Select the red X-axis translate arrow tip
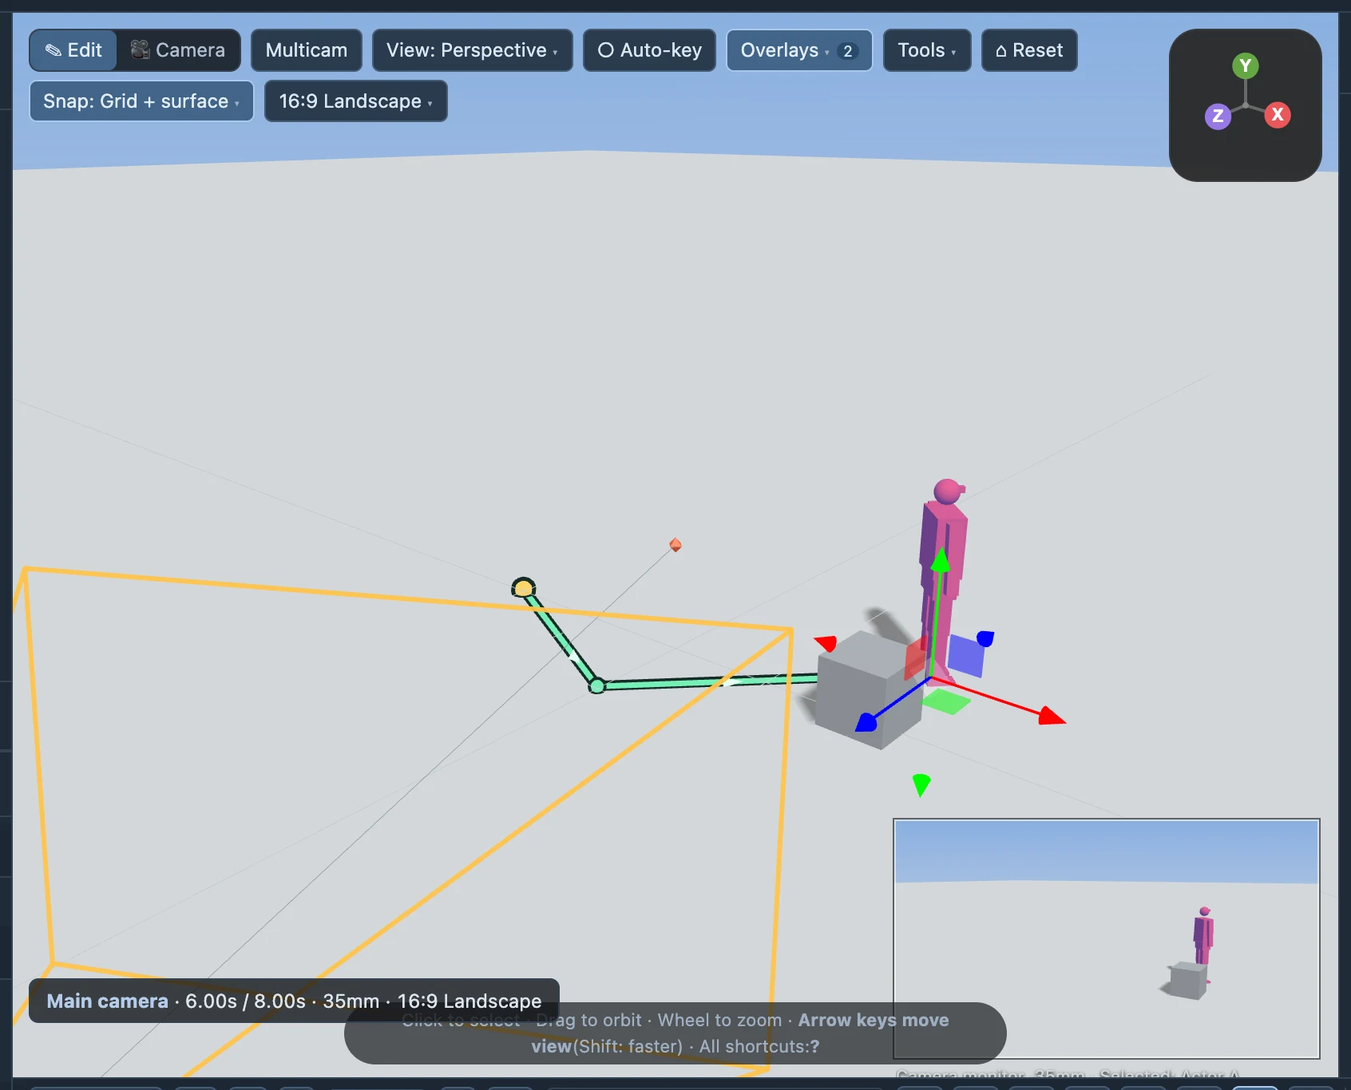 tap(1052, 715)
